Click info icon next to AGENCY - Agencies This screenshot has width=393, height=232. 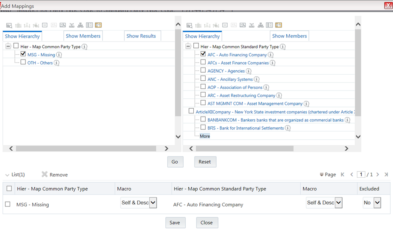click(x=248, y=71)
